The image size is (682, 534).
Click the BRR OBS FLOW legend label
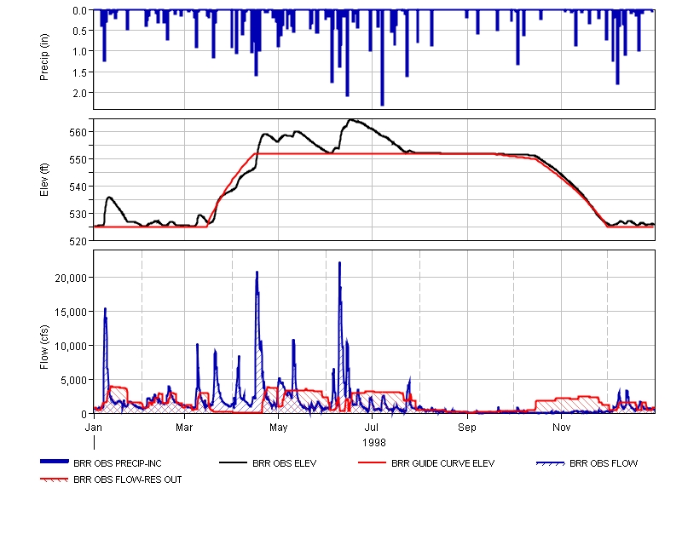coord(604,463)
